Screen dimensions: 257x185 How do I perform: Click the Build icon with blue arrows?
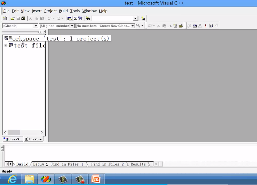click(x=194, y=26)
